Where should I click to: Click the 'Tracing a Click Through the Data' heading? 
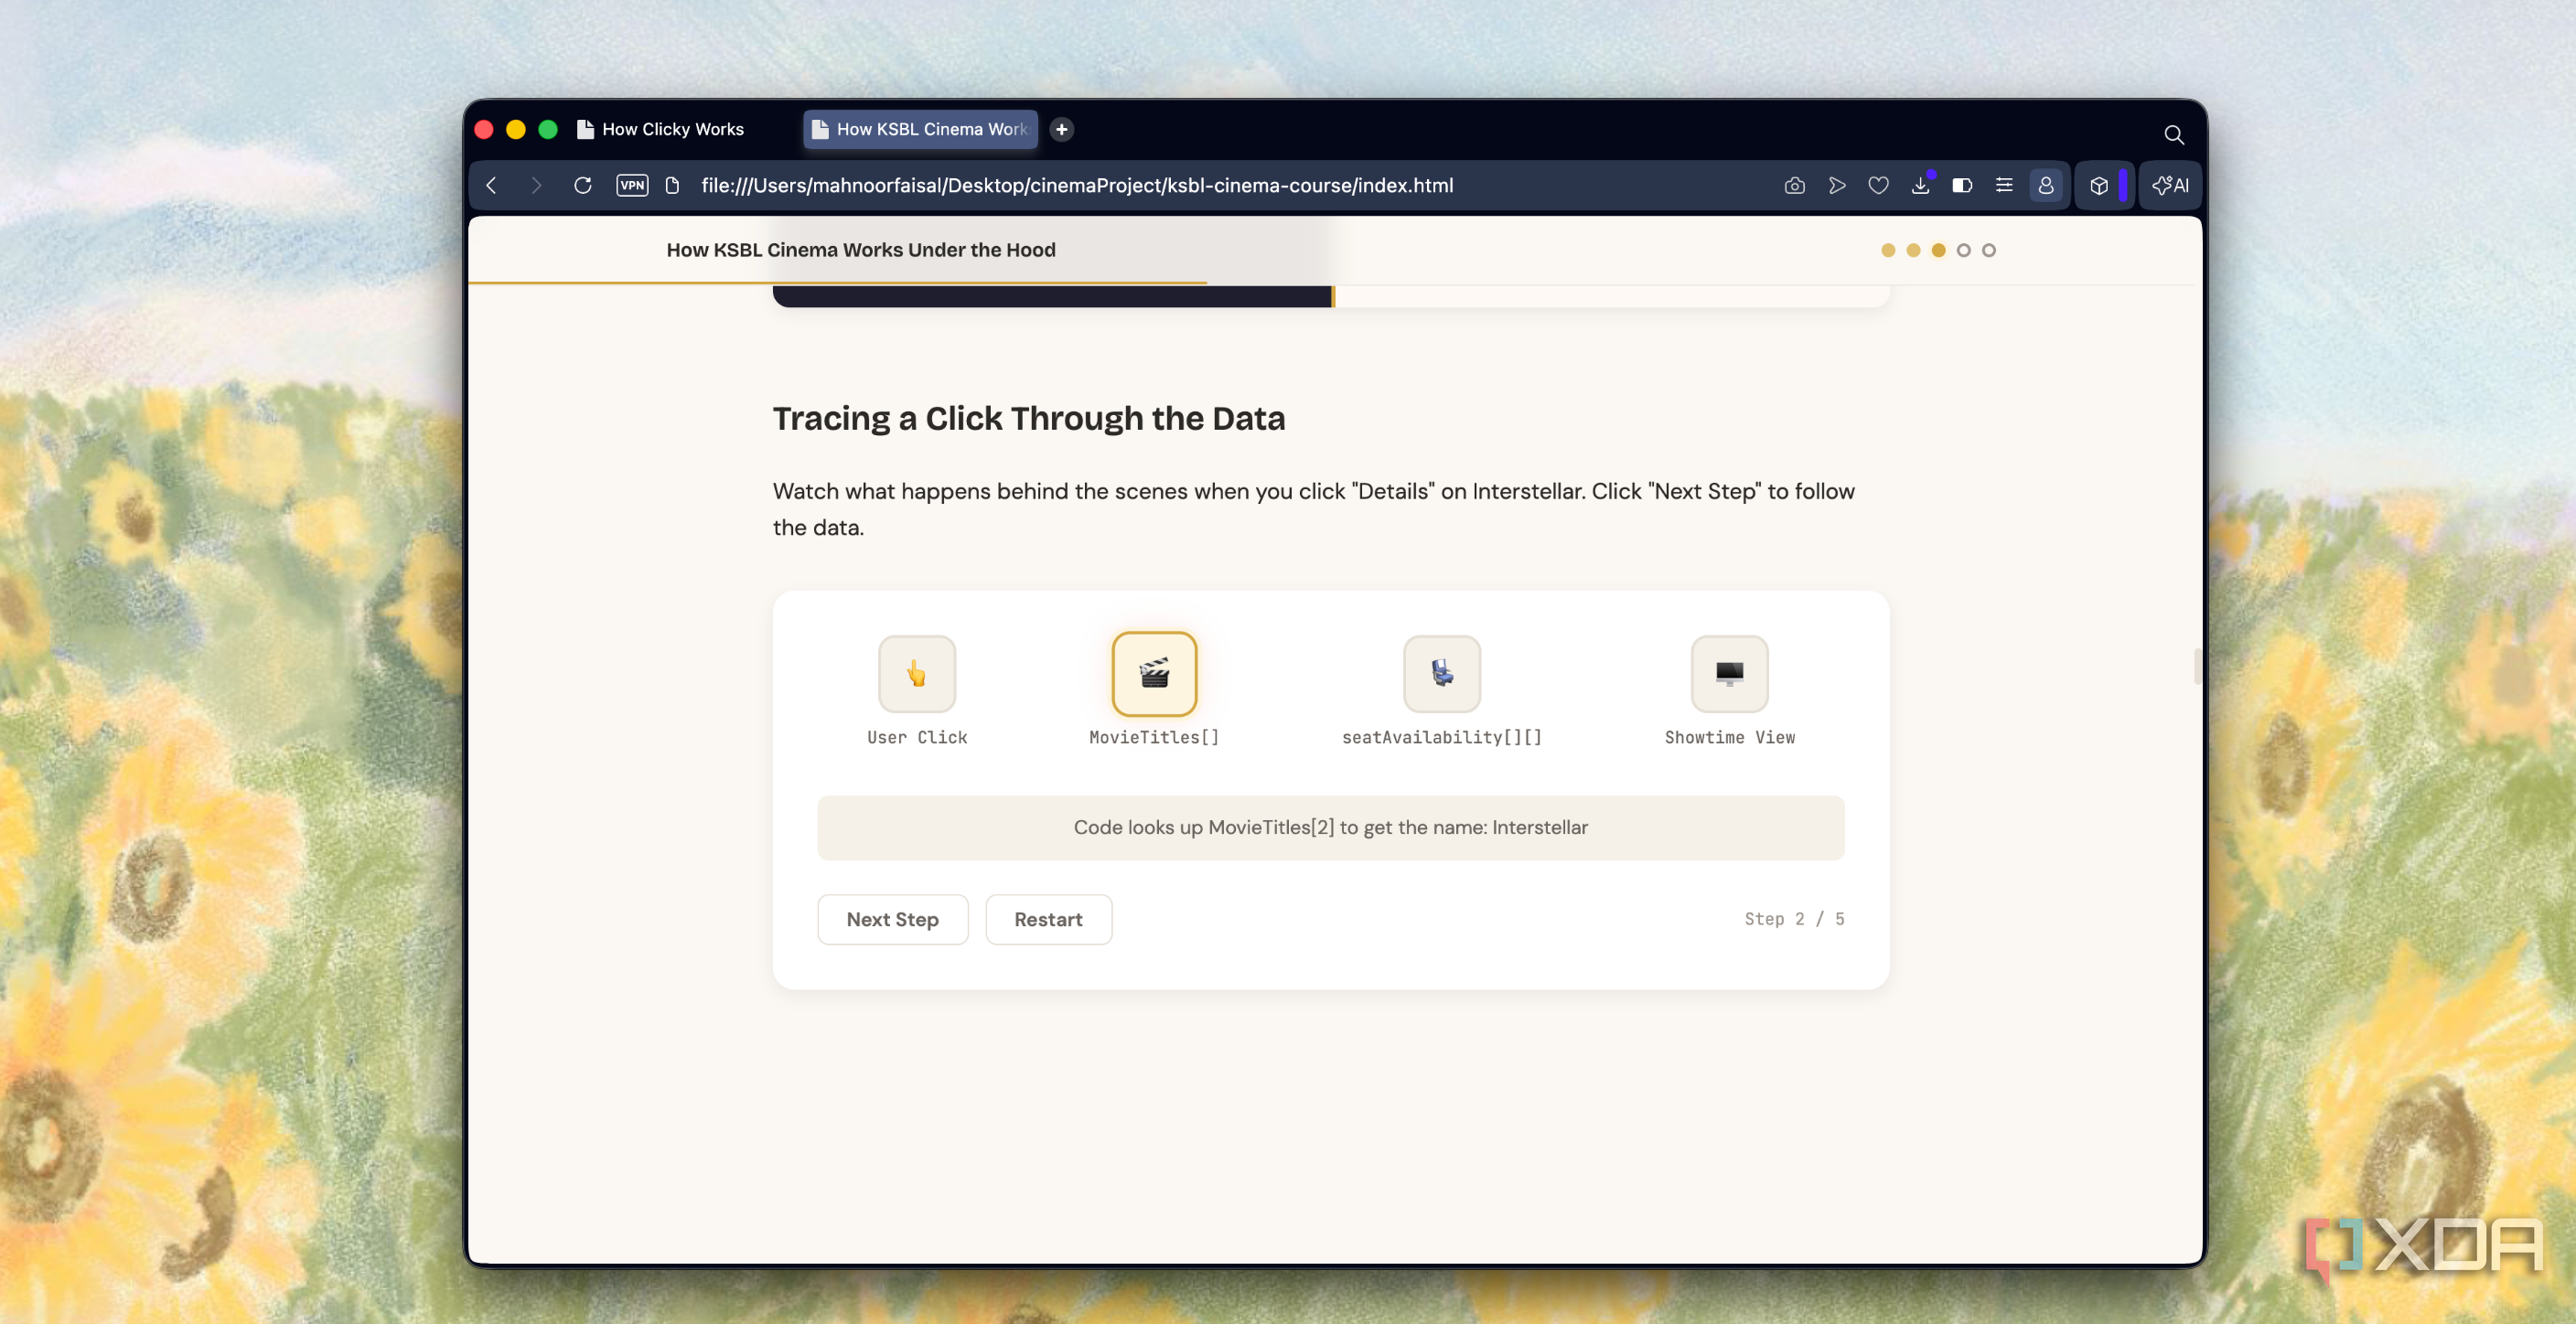coord(1028,418)
